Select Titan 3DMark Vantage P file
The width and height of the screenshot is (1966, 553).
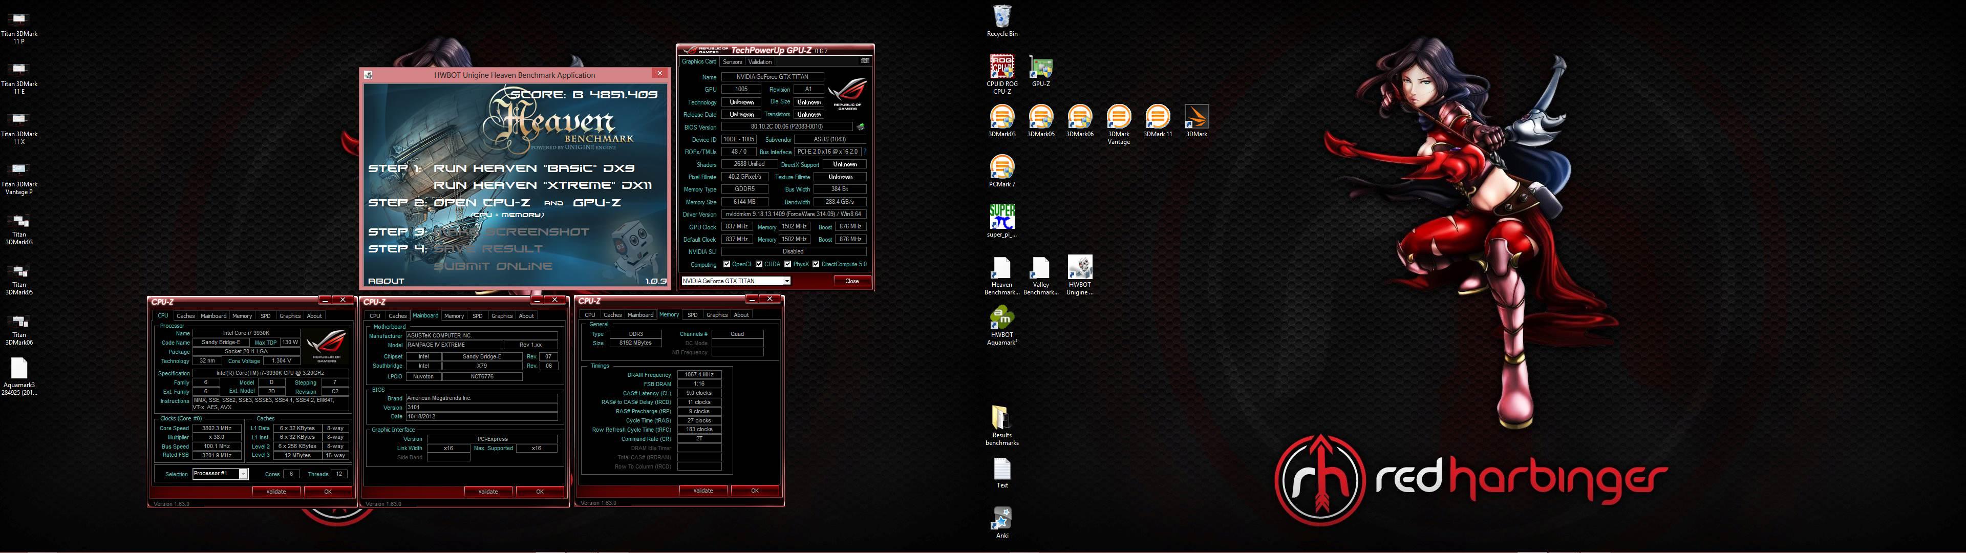pos(19,179)
